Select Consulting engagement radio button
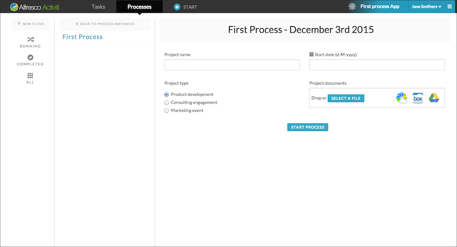This screenshot has height=247, width=457. click(x=167, y=102)
